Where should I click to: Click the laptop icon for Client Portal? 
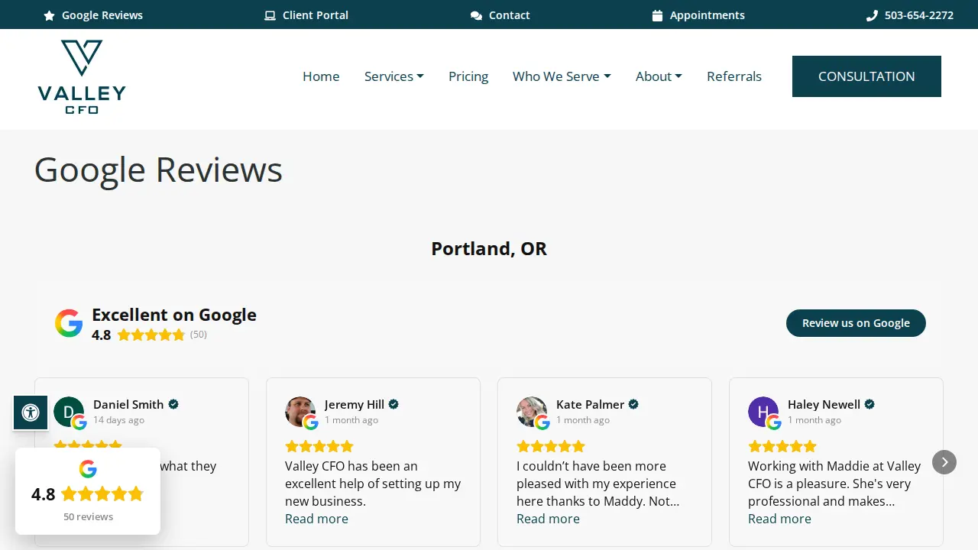(x=270, y=15)
